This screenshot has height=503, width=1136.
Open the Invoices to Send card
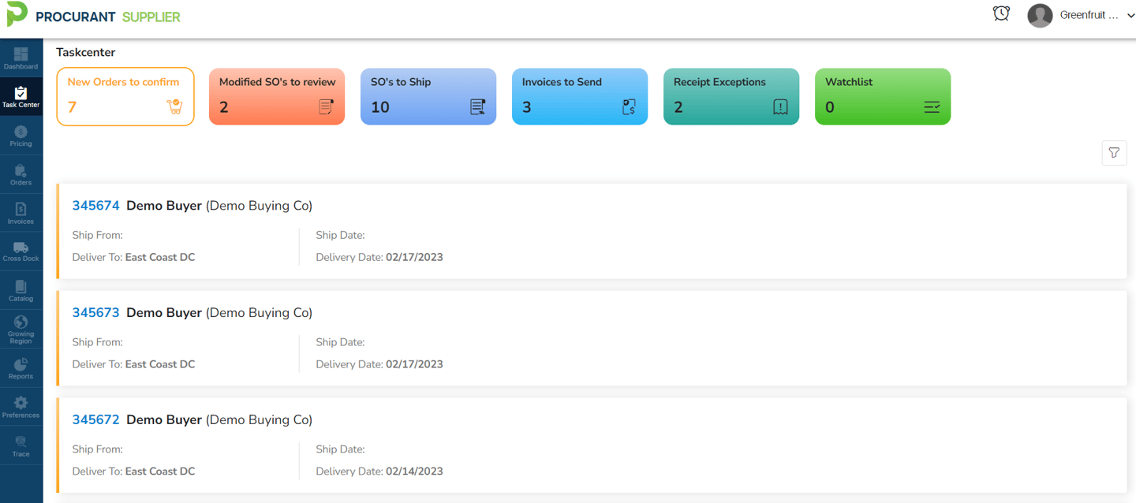(579, 96)
